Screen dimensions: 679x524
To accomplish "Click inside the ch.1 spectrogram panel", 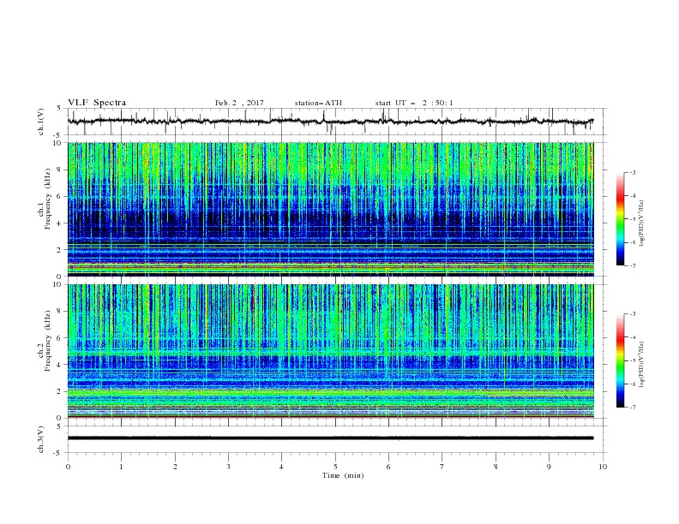I will click(331, 209).
